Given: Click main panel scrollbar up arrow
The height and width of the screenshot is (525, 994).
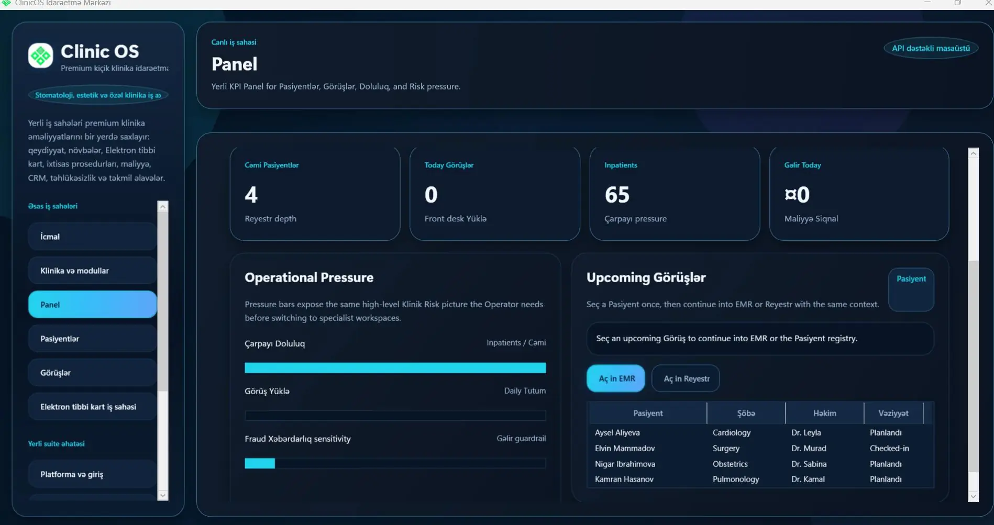Looking at the screenshot, I should coord(973,153).
